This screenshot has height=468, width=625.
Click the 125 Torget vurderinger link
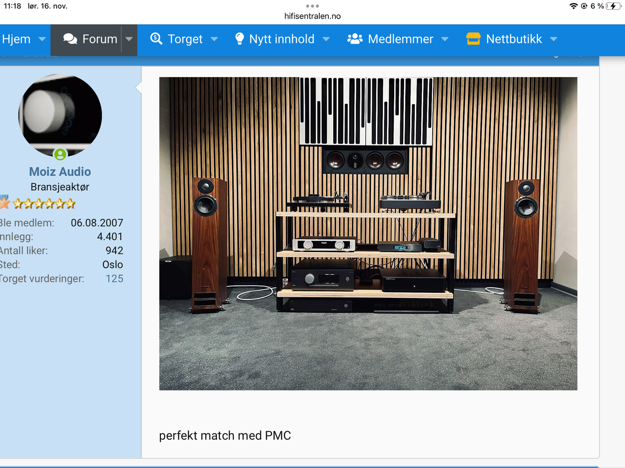[x=115, y=279]
